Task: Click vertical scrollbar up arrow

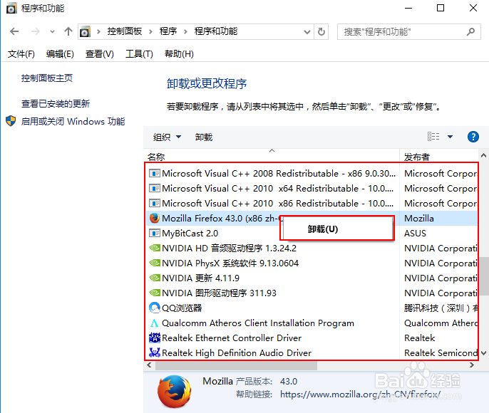Action: pos(483,155)
